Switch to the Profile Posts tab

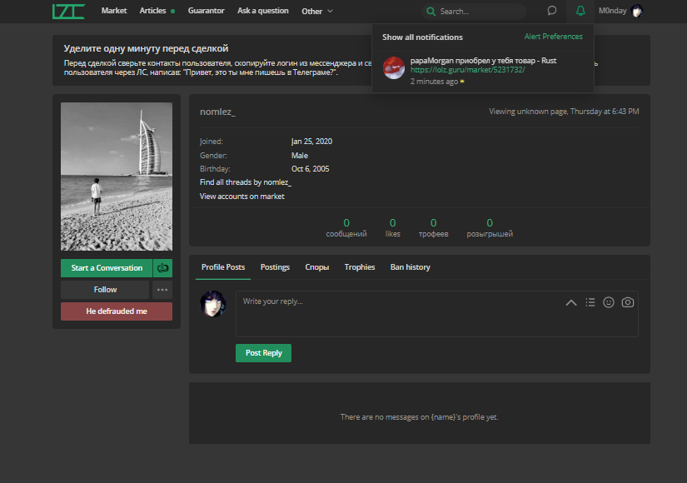coord(223,267)
